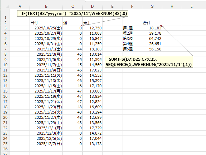
Task: Click the SUMIFS formula note box
Action: [149, 62]
